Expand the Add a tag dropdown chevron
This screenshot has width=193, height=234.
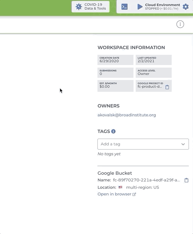183,144
